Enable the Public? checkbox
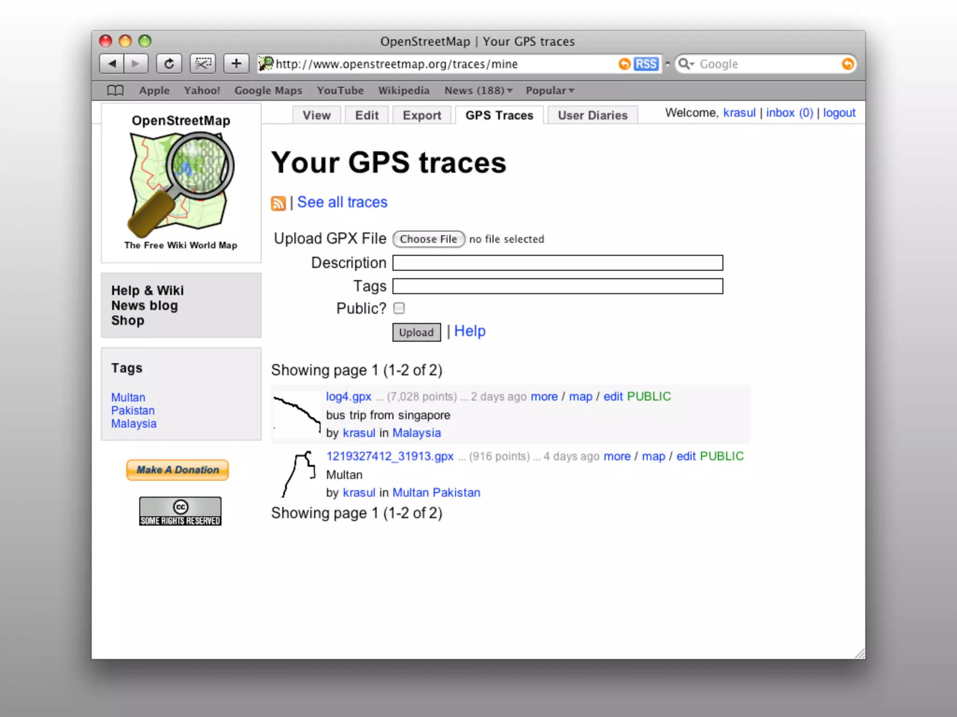The height and width of the screenshot is (717, 957). pos(399,308)
